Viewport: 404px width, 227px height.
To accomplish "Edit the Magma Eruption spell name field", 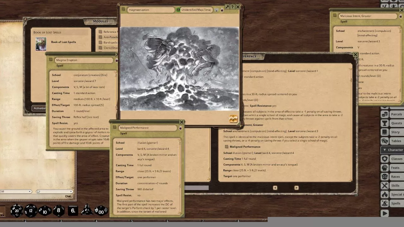I will 84,60.
